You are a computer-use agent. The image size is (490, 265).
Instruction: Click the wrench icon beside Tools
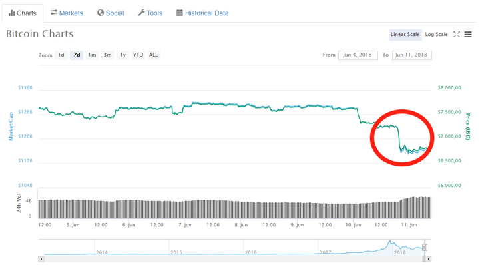click(x=141, y=13)
